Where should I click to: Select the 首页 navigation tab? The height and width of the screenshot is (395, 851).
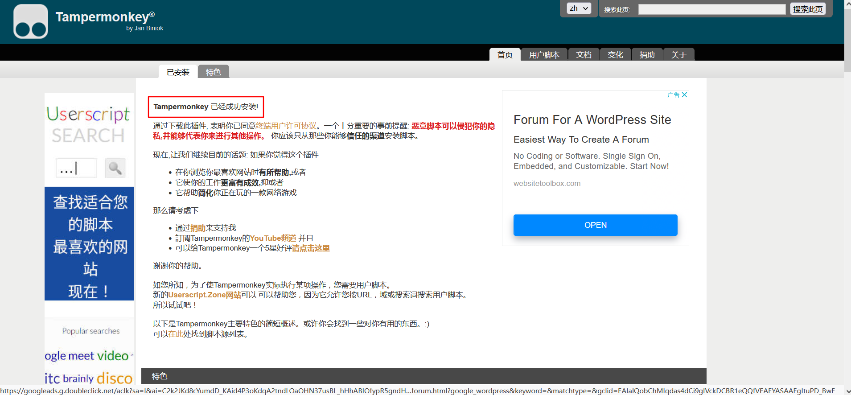tap(505, 54)
